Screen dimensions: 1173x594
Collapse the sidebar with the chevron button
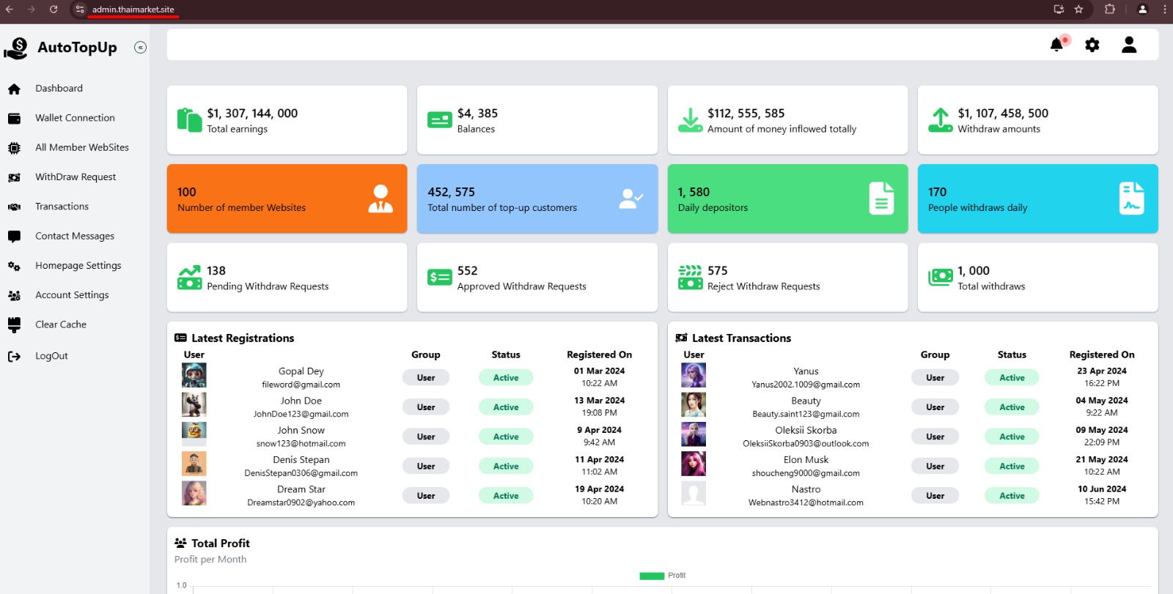point(140,48)
